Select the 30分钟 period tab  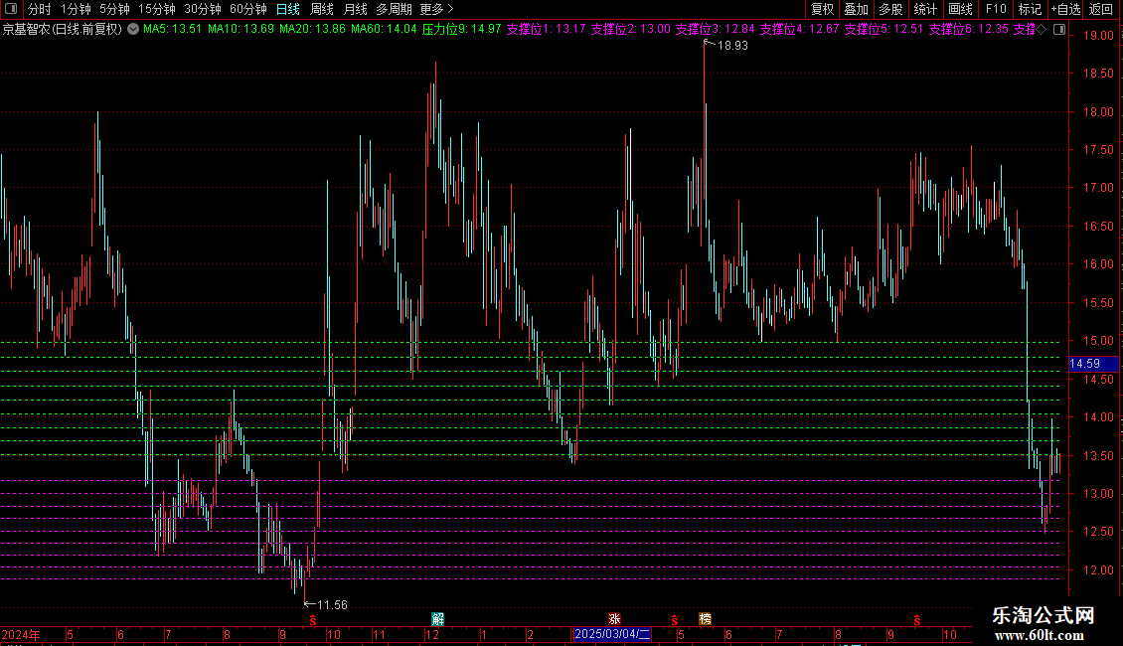point(202,9)
